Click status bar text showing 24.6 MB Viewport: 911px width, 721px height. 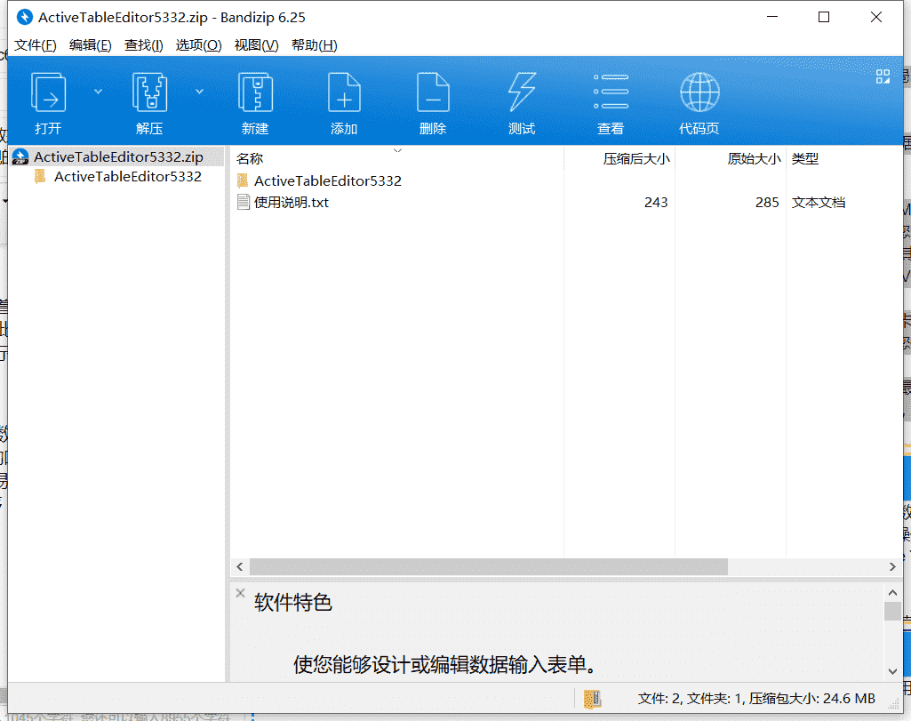tap(756, 699)
